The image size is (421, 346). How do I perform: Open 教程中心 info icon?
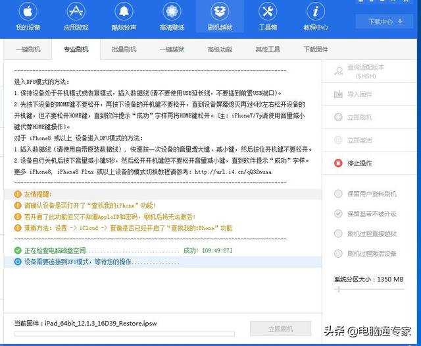click(x=316, y=12)
